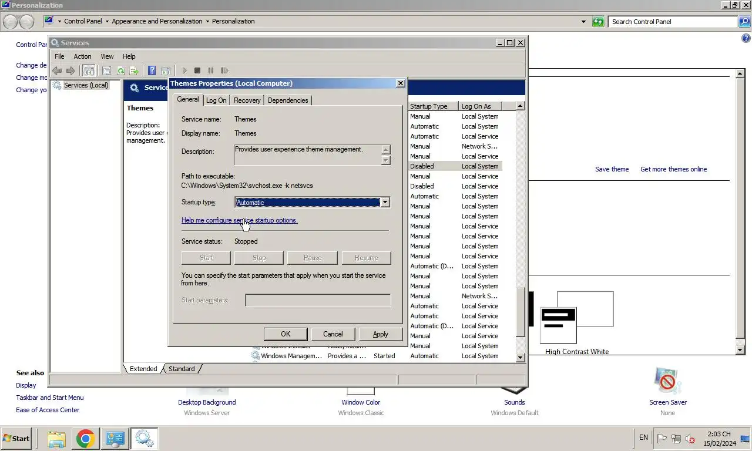Launch Google Chrome from the taskbar
The width and height of the screenshot is (752, 451).
(86, 439)
